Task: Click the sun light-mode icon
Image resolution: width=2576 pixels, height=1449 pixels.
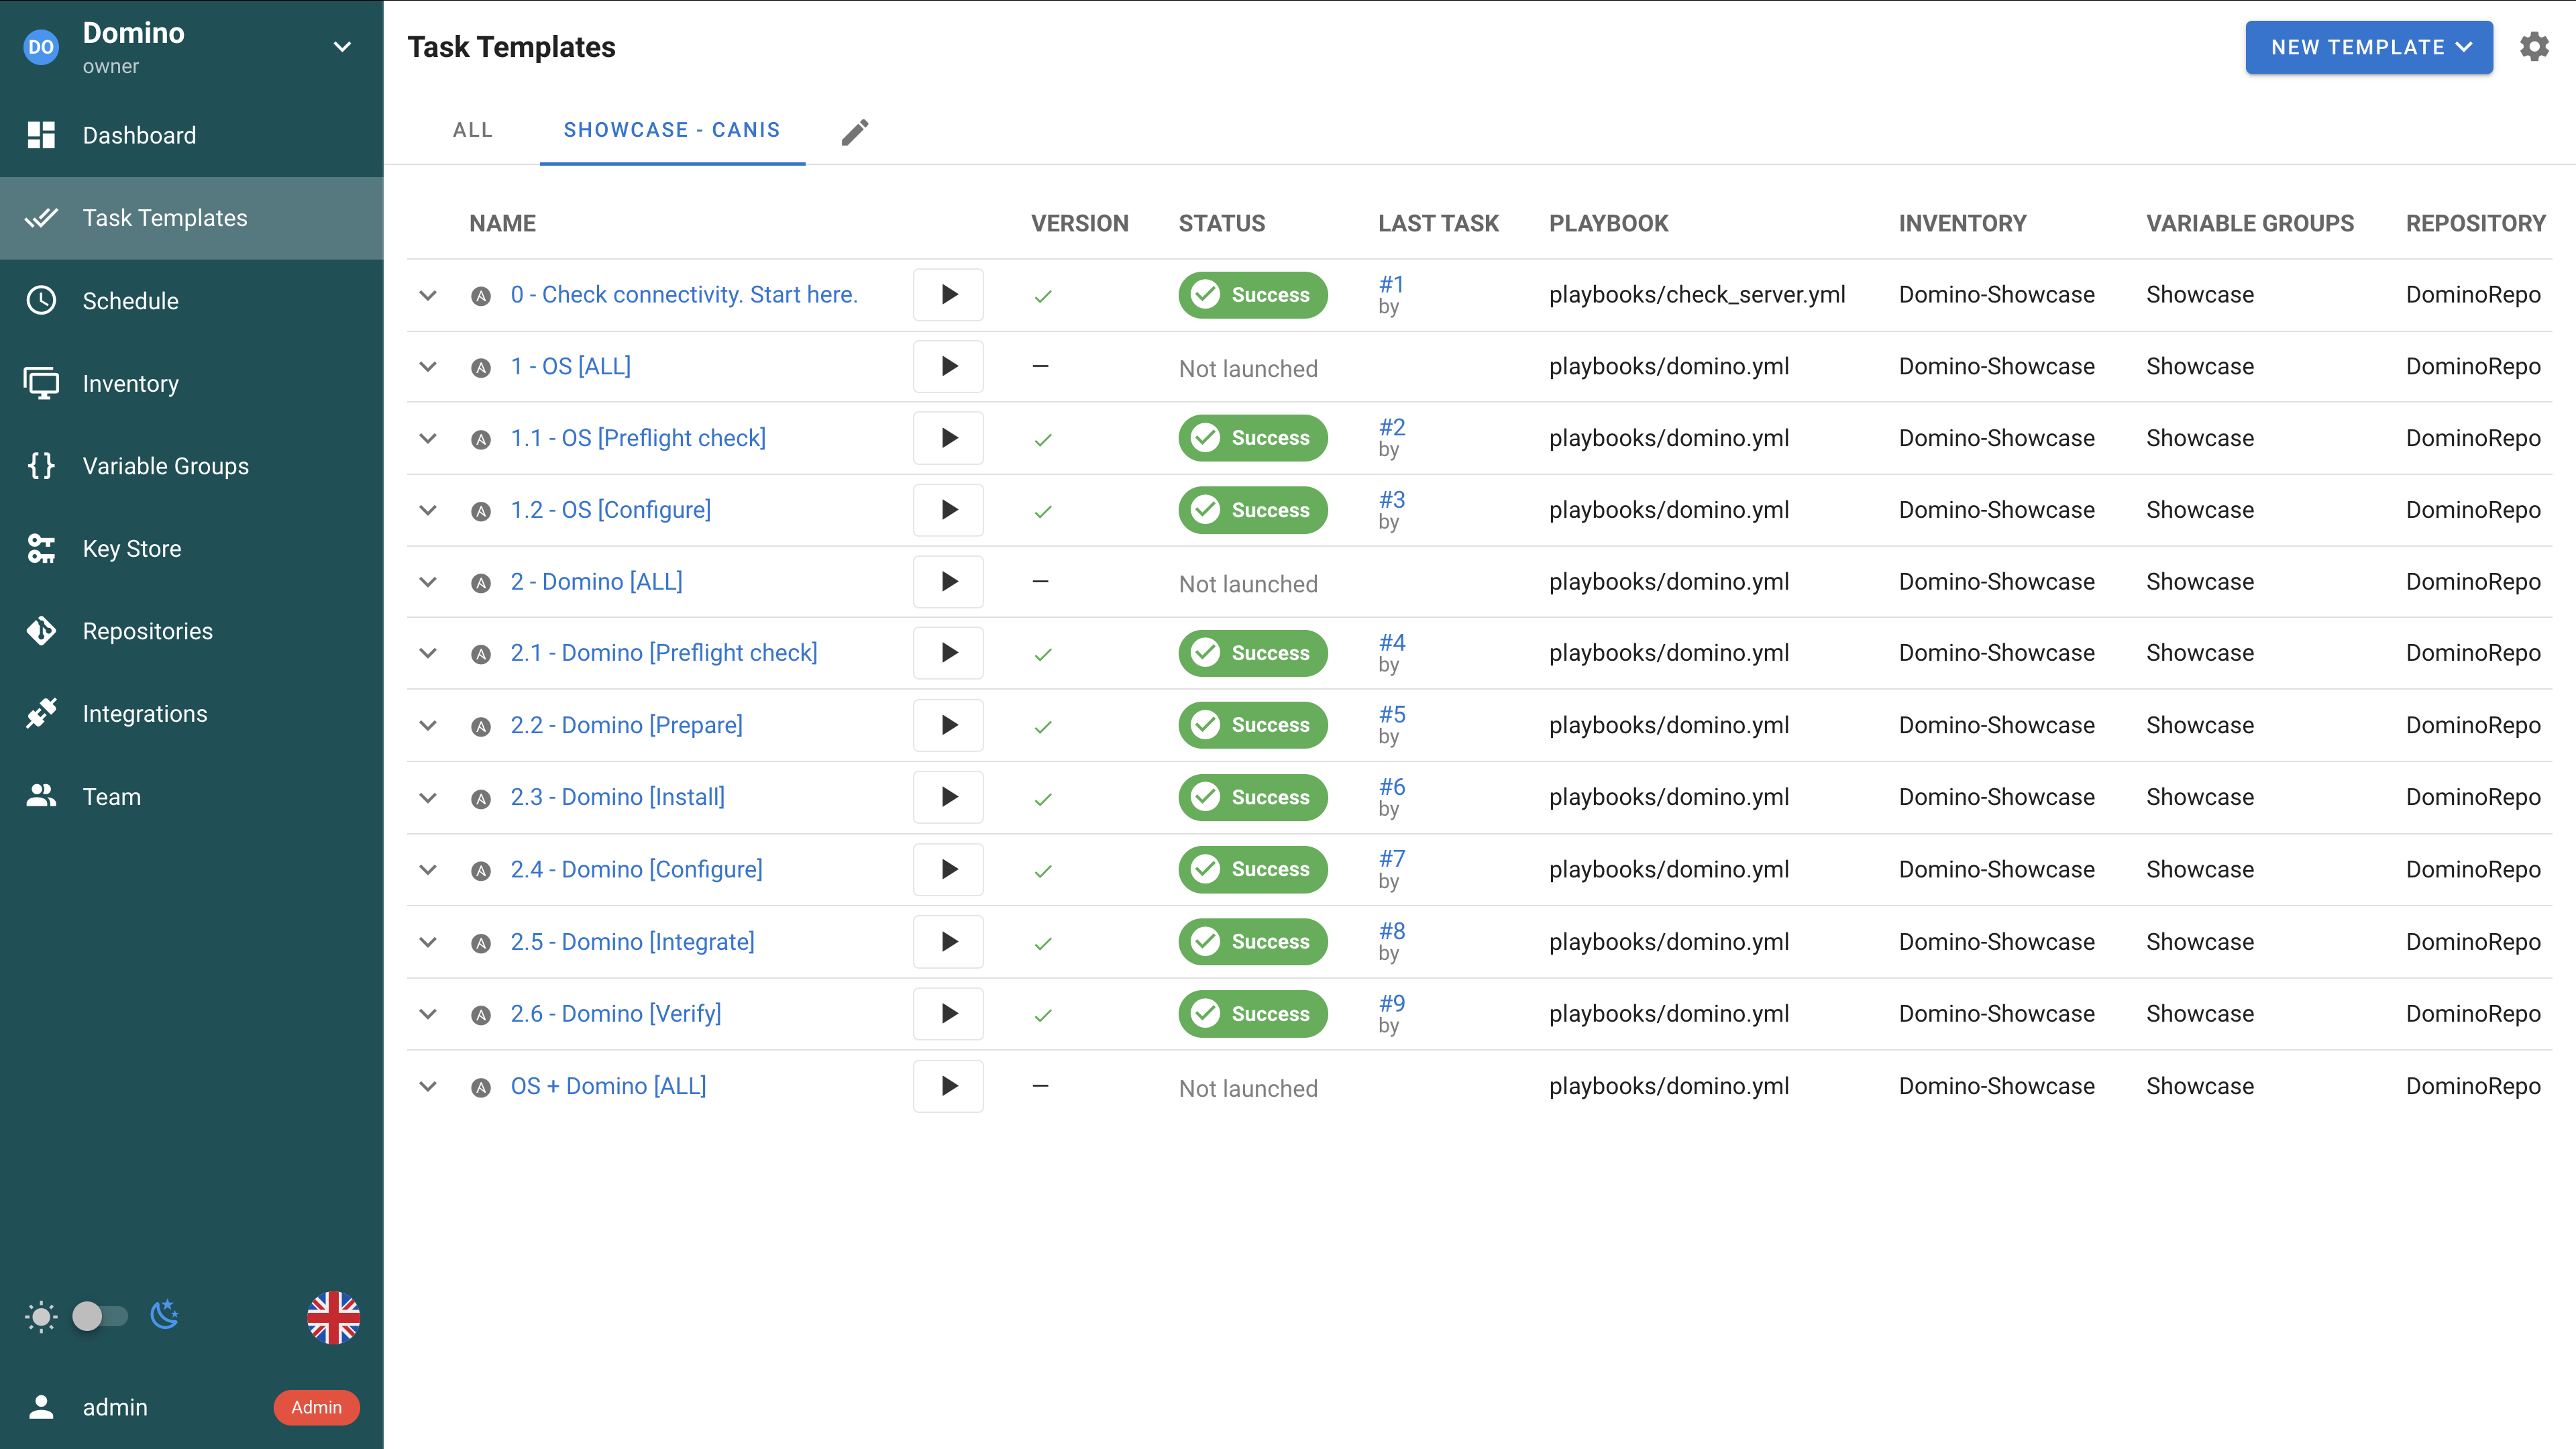Action: [x=41, y=1317]
